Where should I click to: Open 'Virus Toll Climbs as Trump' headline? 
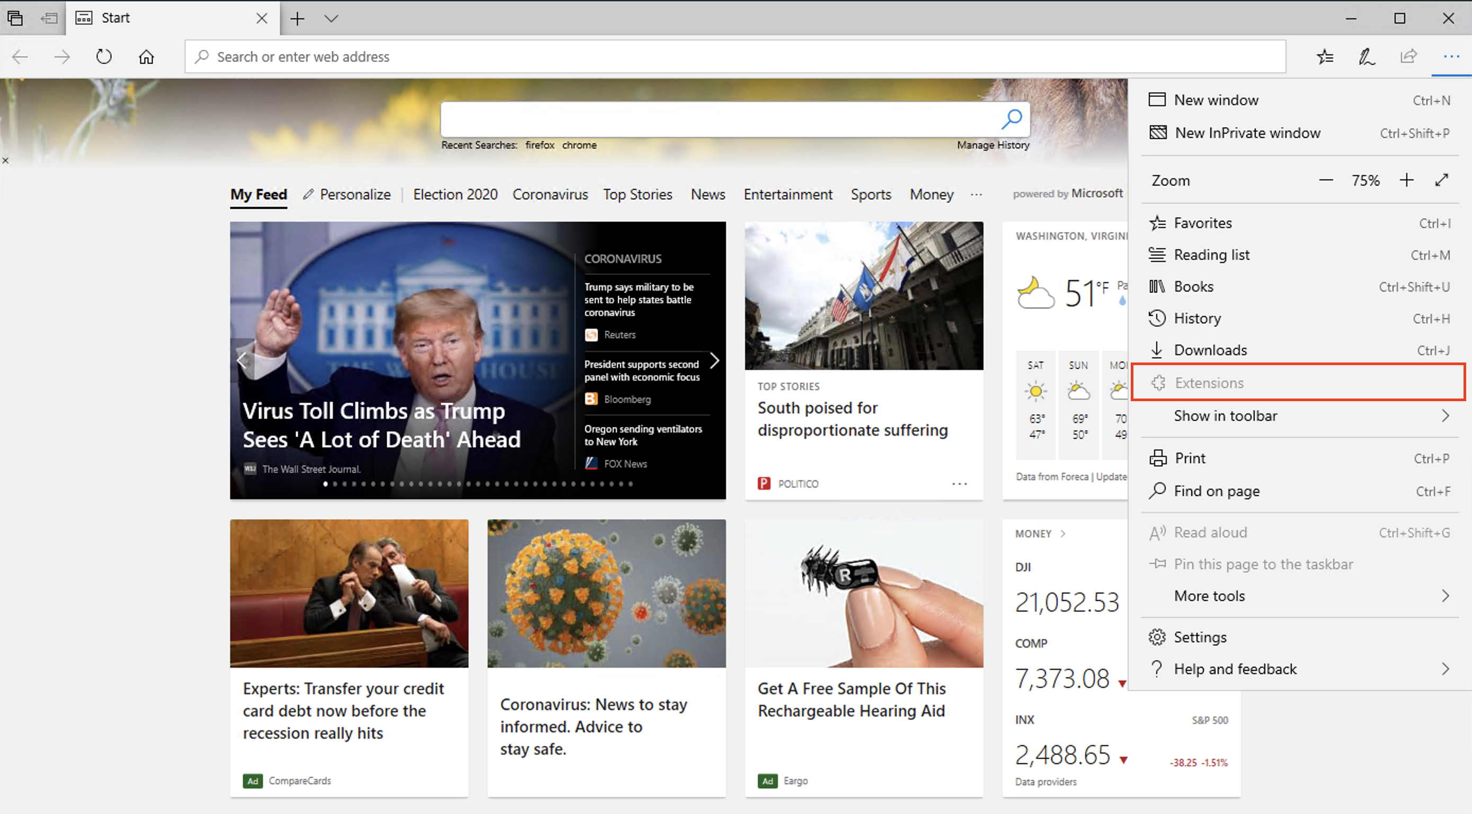pos(381,426)
